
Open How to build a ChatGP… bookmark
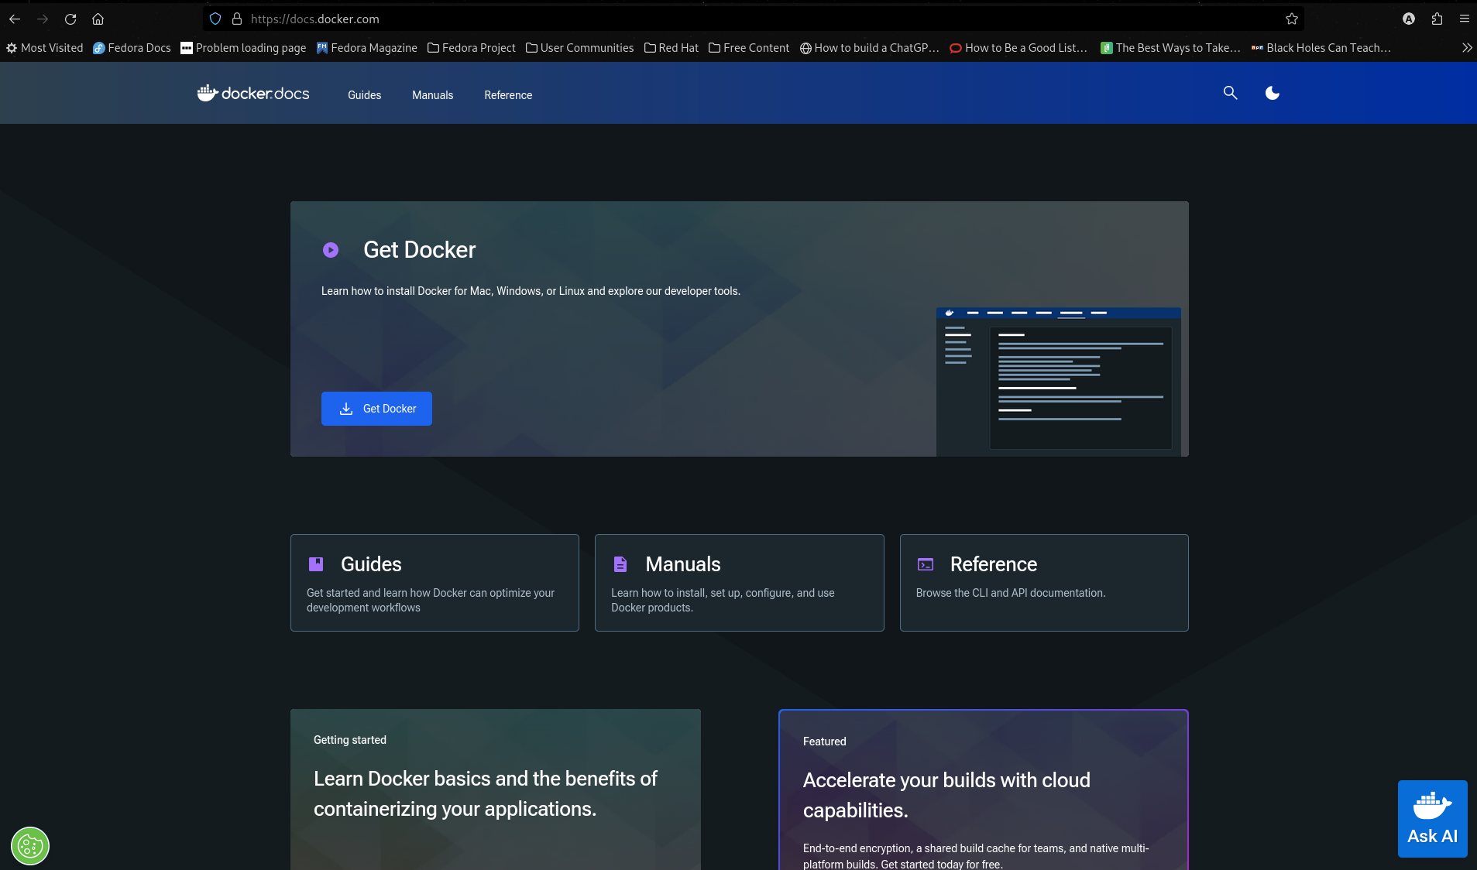[x=869, y=48]
